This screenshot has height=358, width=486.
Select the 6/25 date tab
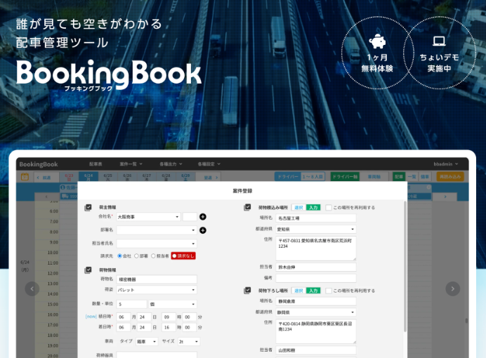(107, 177)
